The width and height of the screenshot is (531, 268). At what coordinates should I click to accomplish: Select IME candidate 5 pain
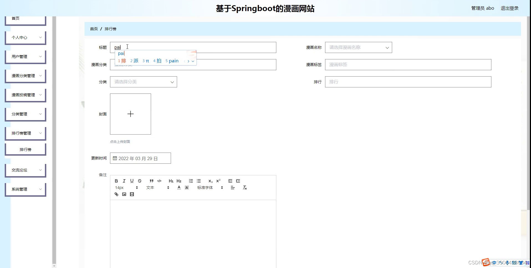[172, 61]
